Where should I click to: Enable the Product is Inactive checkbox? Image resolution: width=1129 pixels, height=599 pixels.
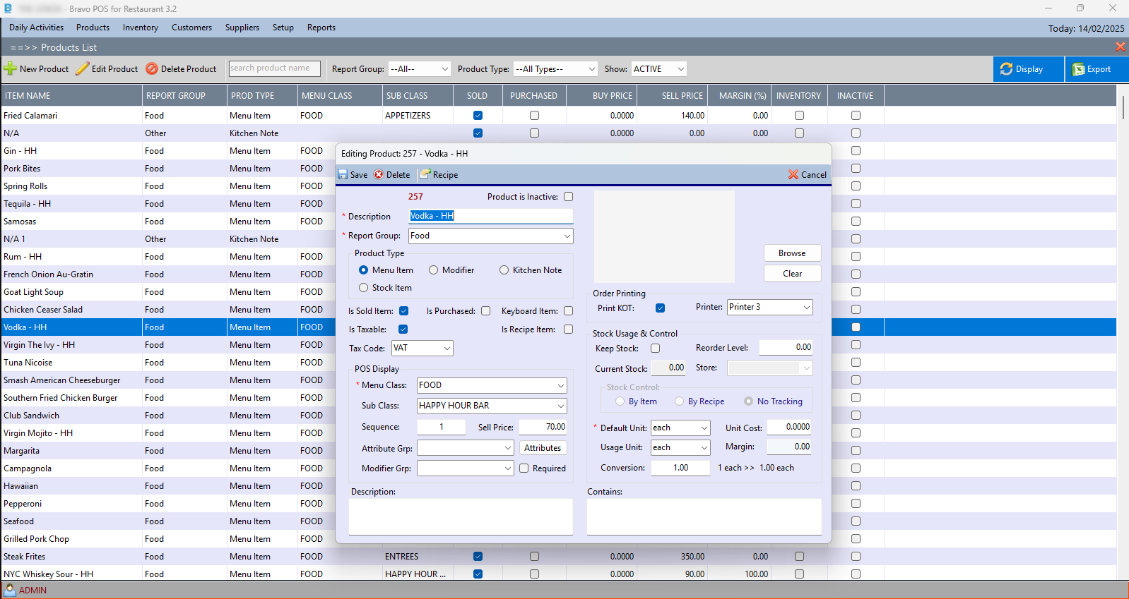click(x=569, y=197)
